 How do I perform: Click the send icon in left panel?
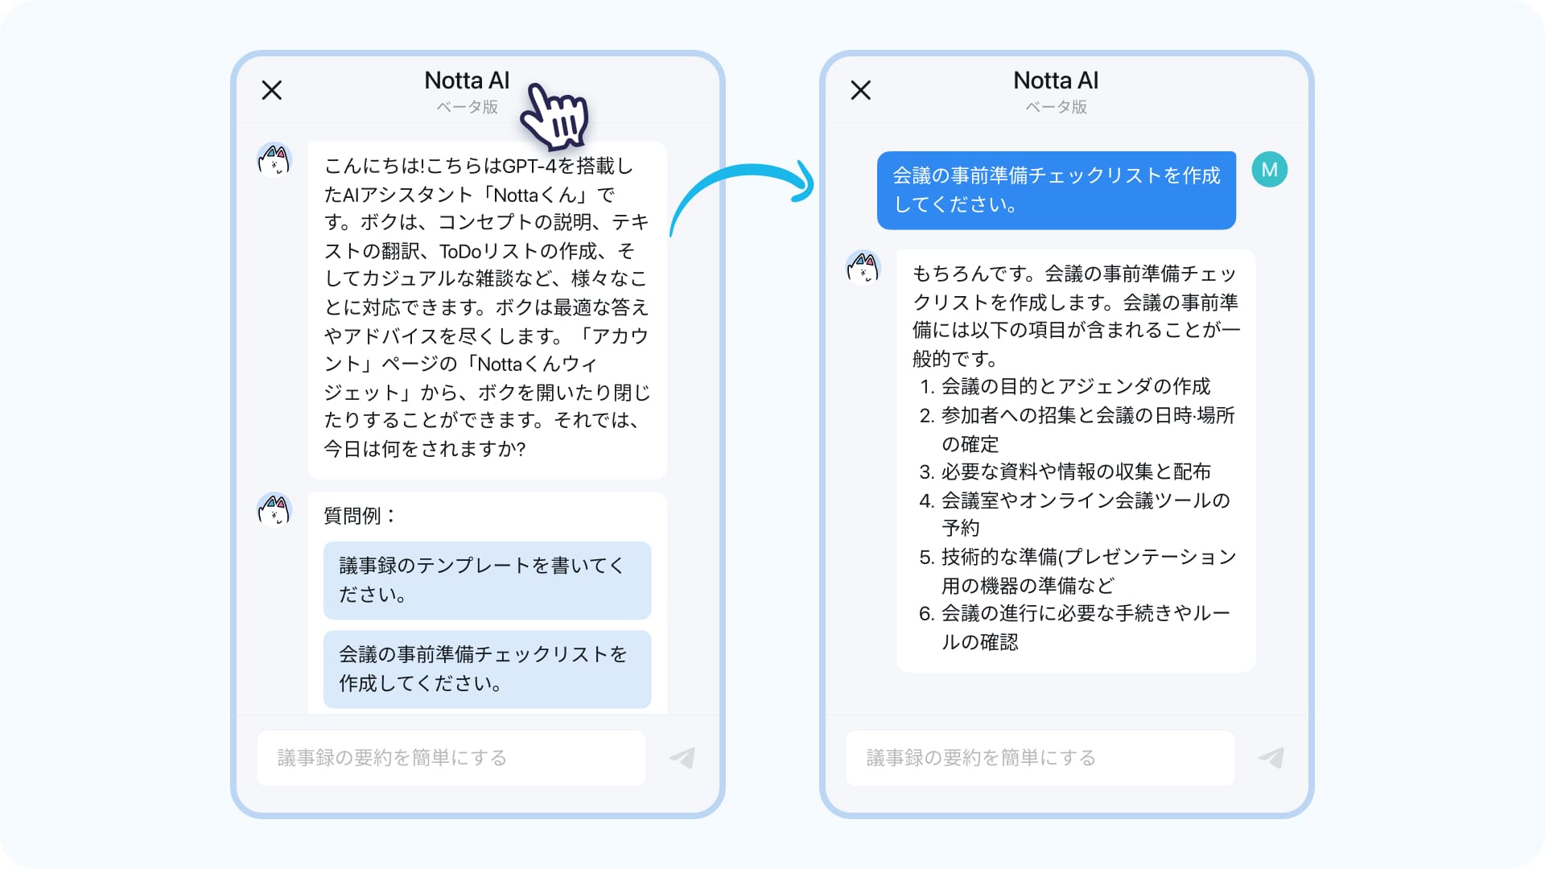(682, 757)
